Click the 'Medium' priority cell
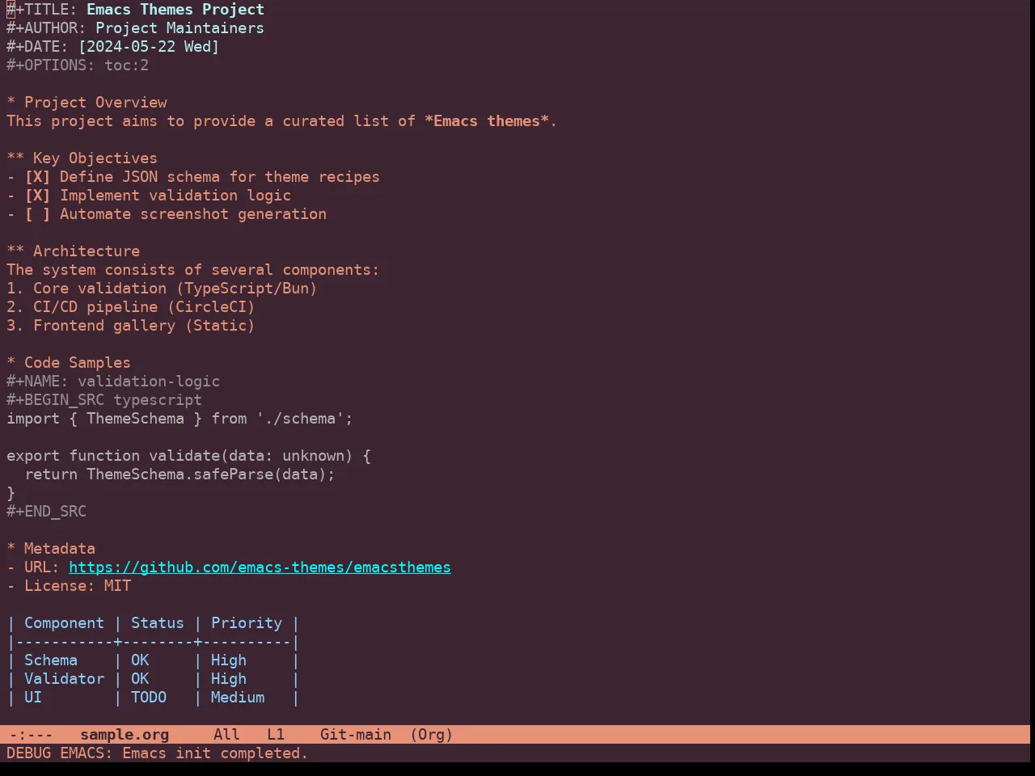Image resolution: width=1035 pixels, height=776 pixels. (238, 698)
